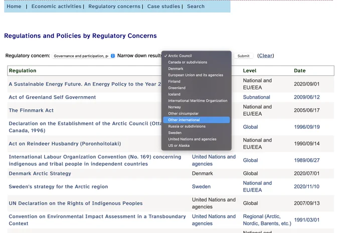Choose Canada or subdivisions option

click(197, 62)
